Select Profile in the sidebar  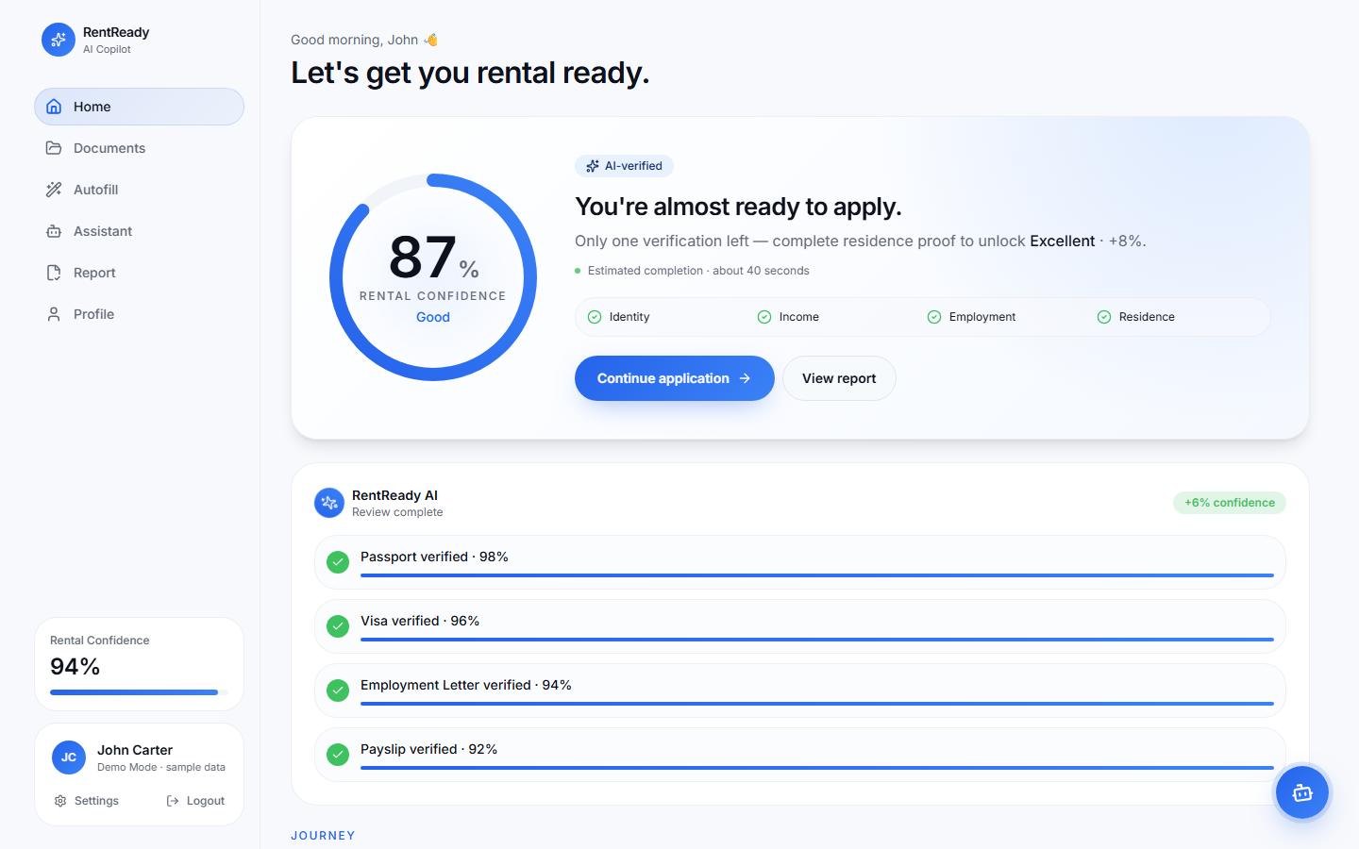coord(140,314)
